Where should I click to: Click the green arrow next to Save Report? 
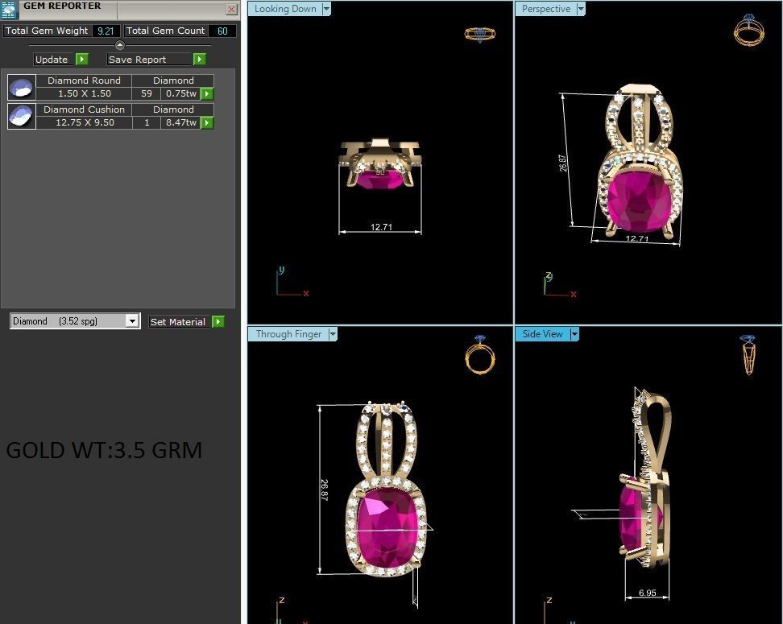[x=199, y=60]
